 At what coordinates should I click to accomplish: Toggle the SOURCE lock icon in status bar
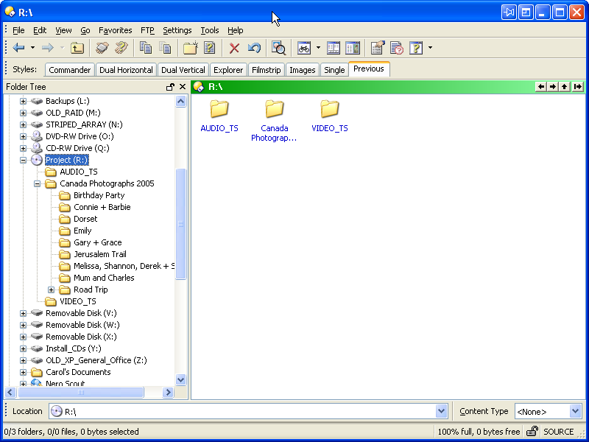point(532,432)
